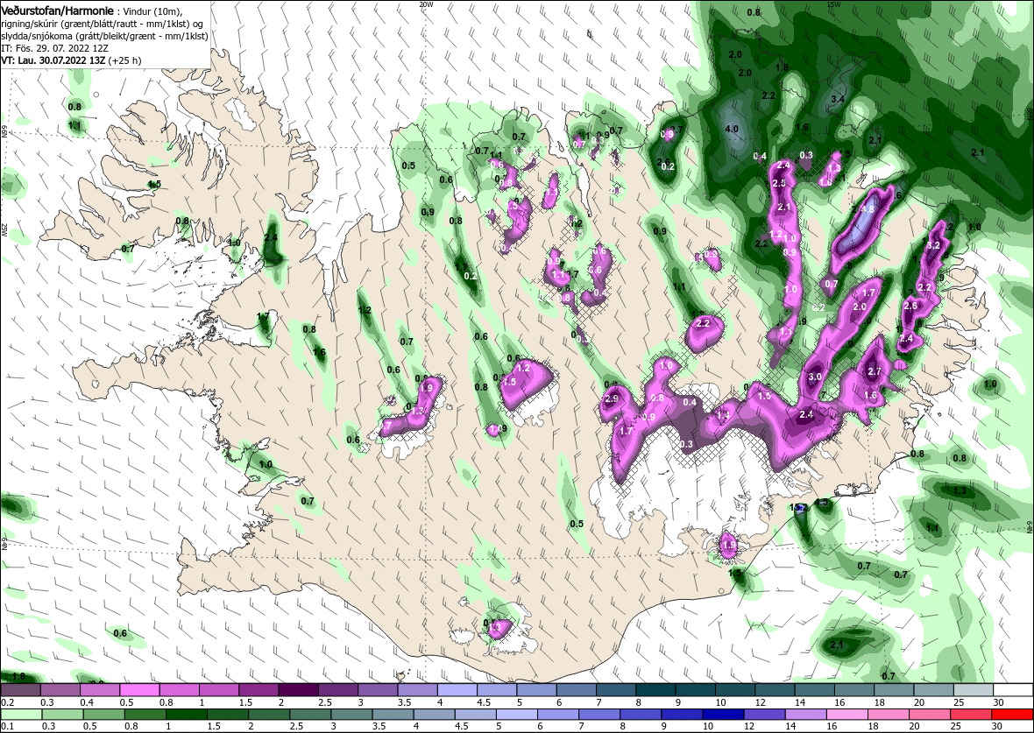Click the 3.4 precipitation value on the map
Viewport: 1034px width, 733px height.
tap(838, 99)
